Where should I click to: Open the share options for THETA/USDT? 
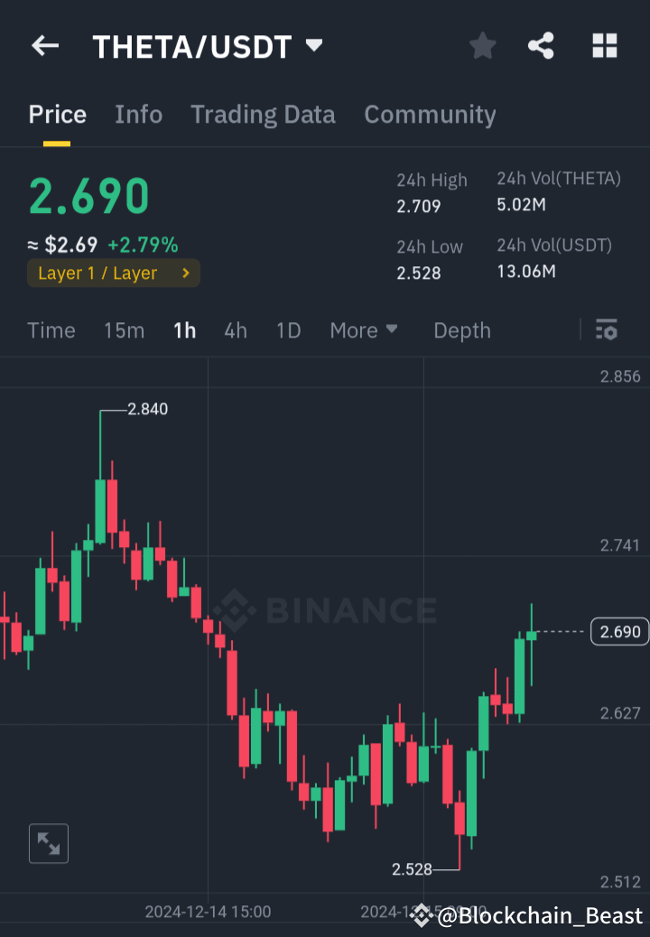[541, 45]
